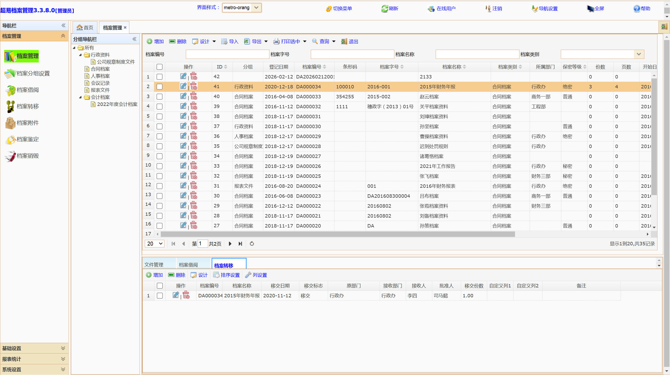Screen dimensions: 670x375
Task: Click delete trash icon for record ID 40
Action: tap(194, 96)
